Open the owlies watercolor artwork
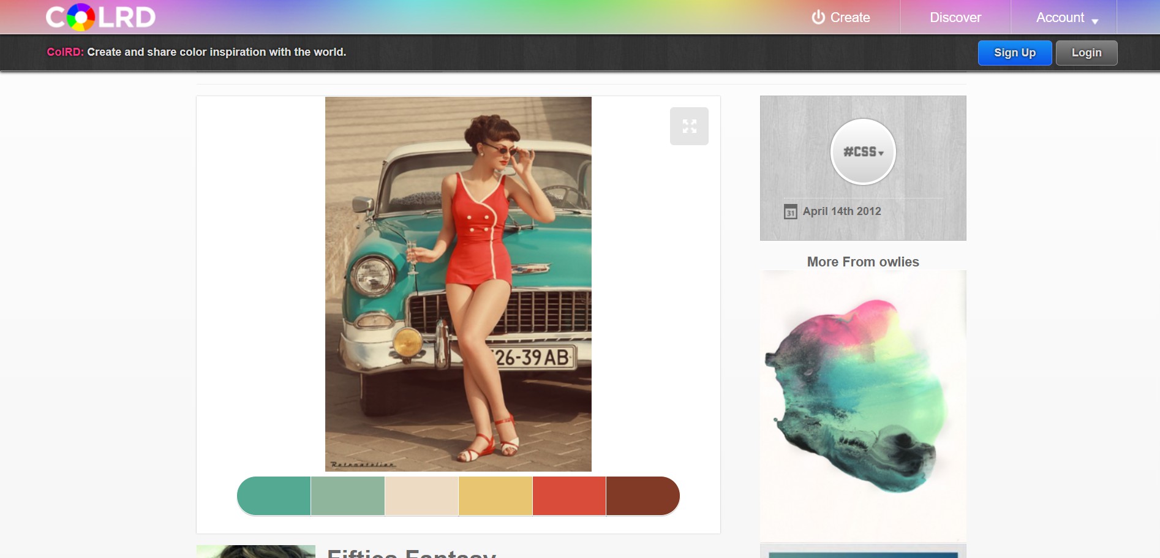Viewport: 1160px width, 558px height. [862, 404]
